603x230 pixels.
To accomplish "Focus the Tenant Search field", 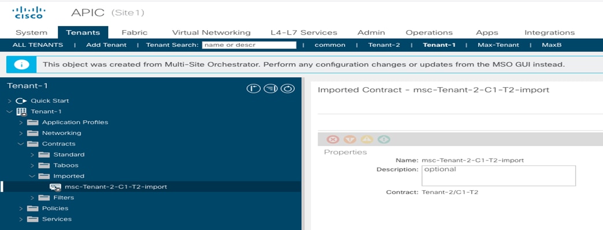I will (249, 45).
